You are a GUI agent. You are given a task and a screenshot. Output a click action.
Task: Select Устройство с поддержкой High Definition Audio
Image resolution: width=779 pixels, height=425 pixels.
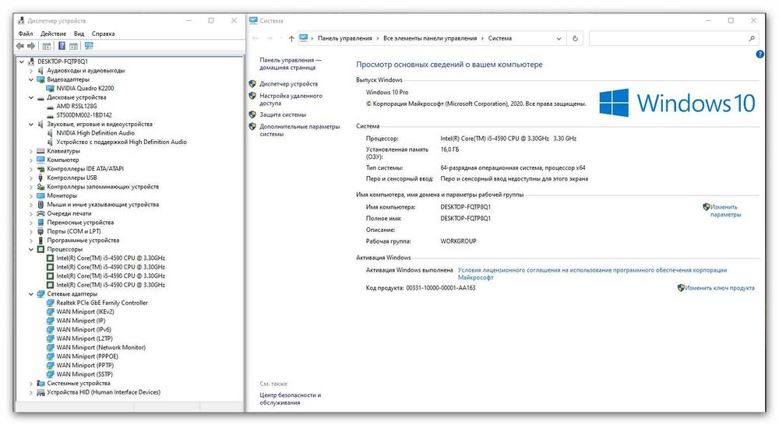pyautogui.click(x=122, y=142)
